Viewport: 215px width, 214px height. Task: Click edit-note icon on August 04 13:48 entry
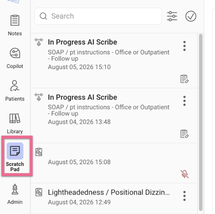coord(184,134)
